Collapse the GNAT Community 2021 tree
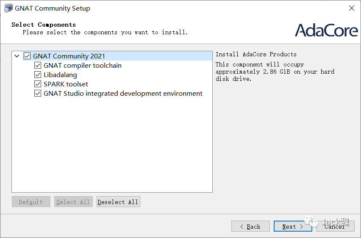 17,56
